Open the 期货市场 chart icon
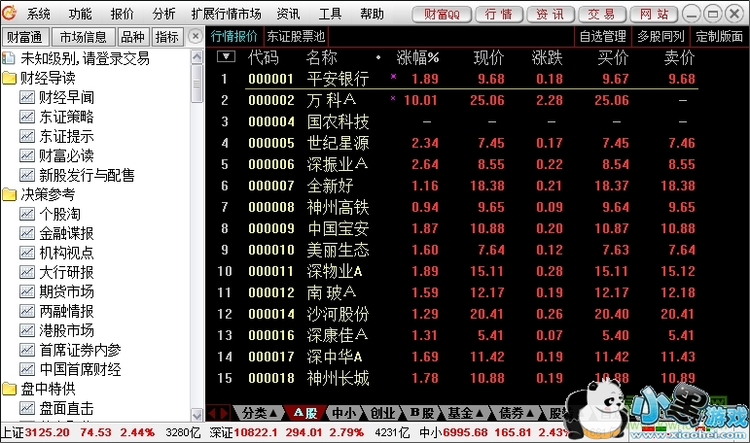The image size is (750, 443). point(27,291)
